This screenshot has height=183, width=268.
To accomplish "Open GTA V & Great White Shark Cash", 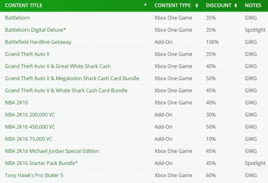I will (x=58, y=66).
